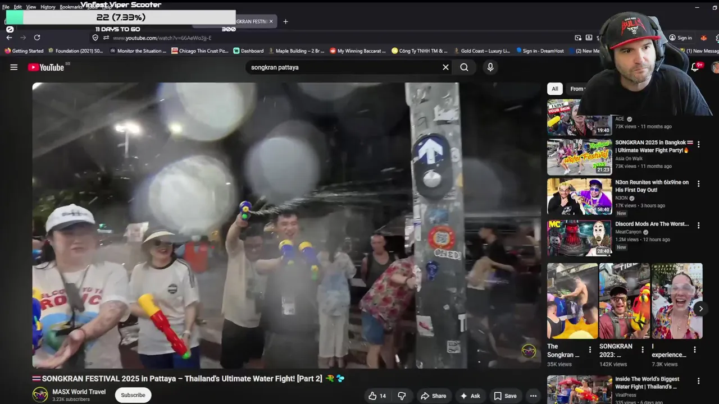Open options for N3on Reunites video
Image resolution: width=719 pixels, height=404 pixels.
click(698, 183)
